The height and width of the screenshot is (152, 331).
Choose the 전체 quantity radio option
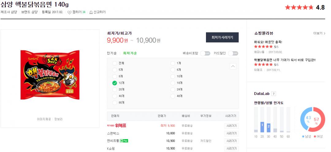[x=115, y=63]
